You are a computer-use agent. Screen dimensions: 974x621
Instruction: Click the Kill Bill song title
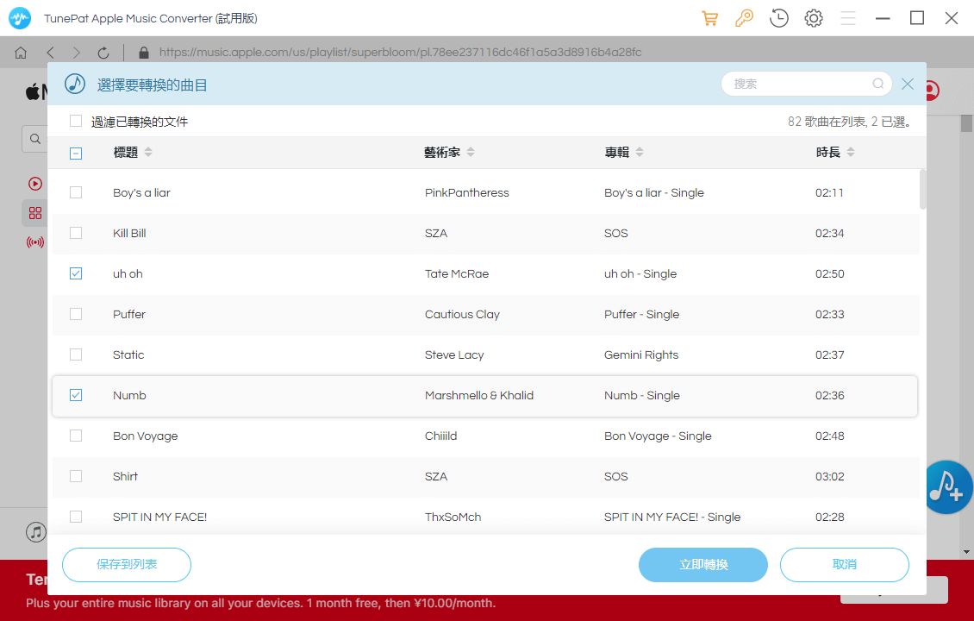click(129, 233)
